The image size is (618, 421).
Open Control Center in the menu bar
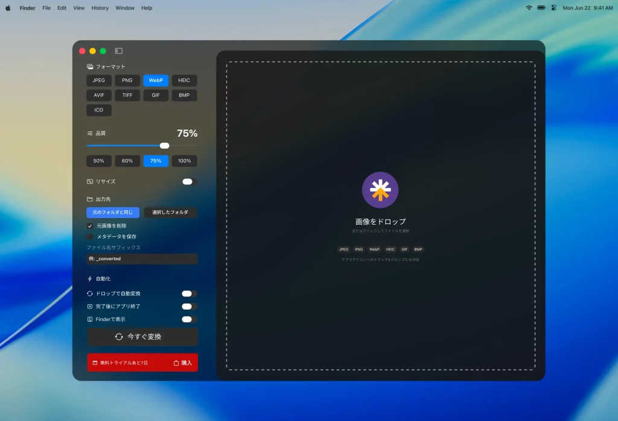553,8
